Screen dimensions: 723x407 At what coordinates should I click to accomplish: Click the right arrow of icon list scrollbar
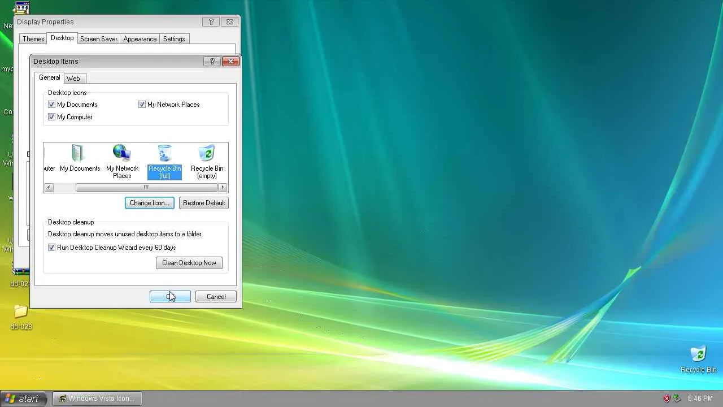(223, 188)
